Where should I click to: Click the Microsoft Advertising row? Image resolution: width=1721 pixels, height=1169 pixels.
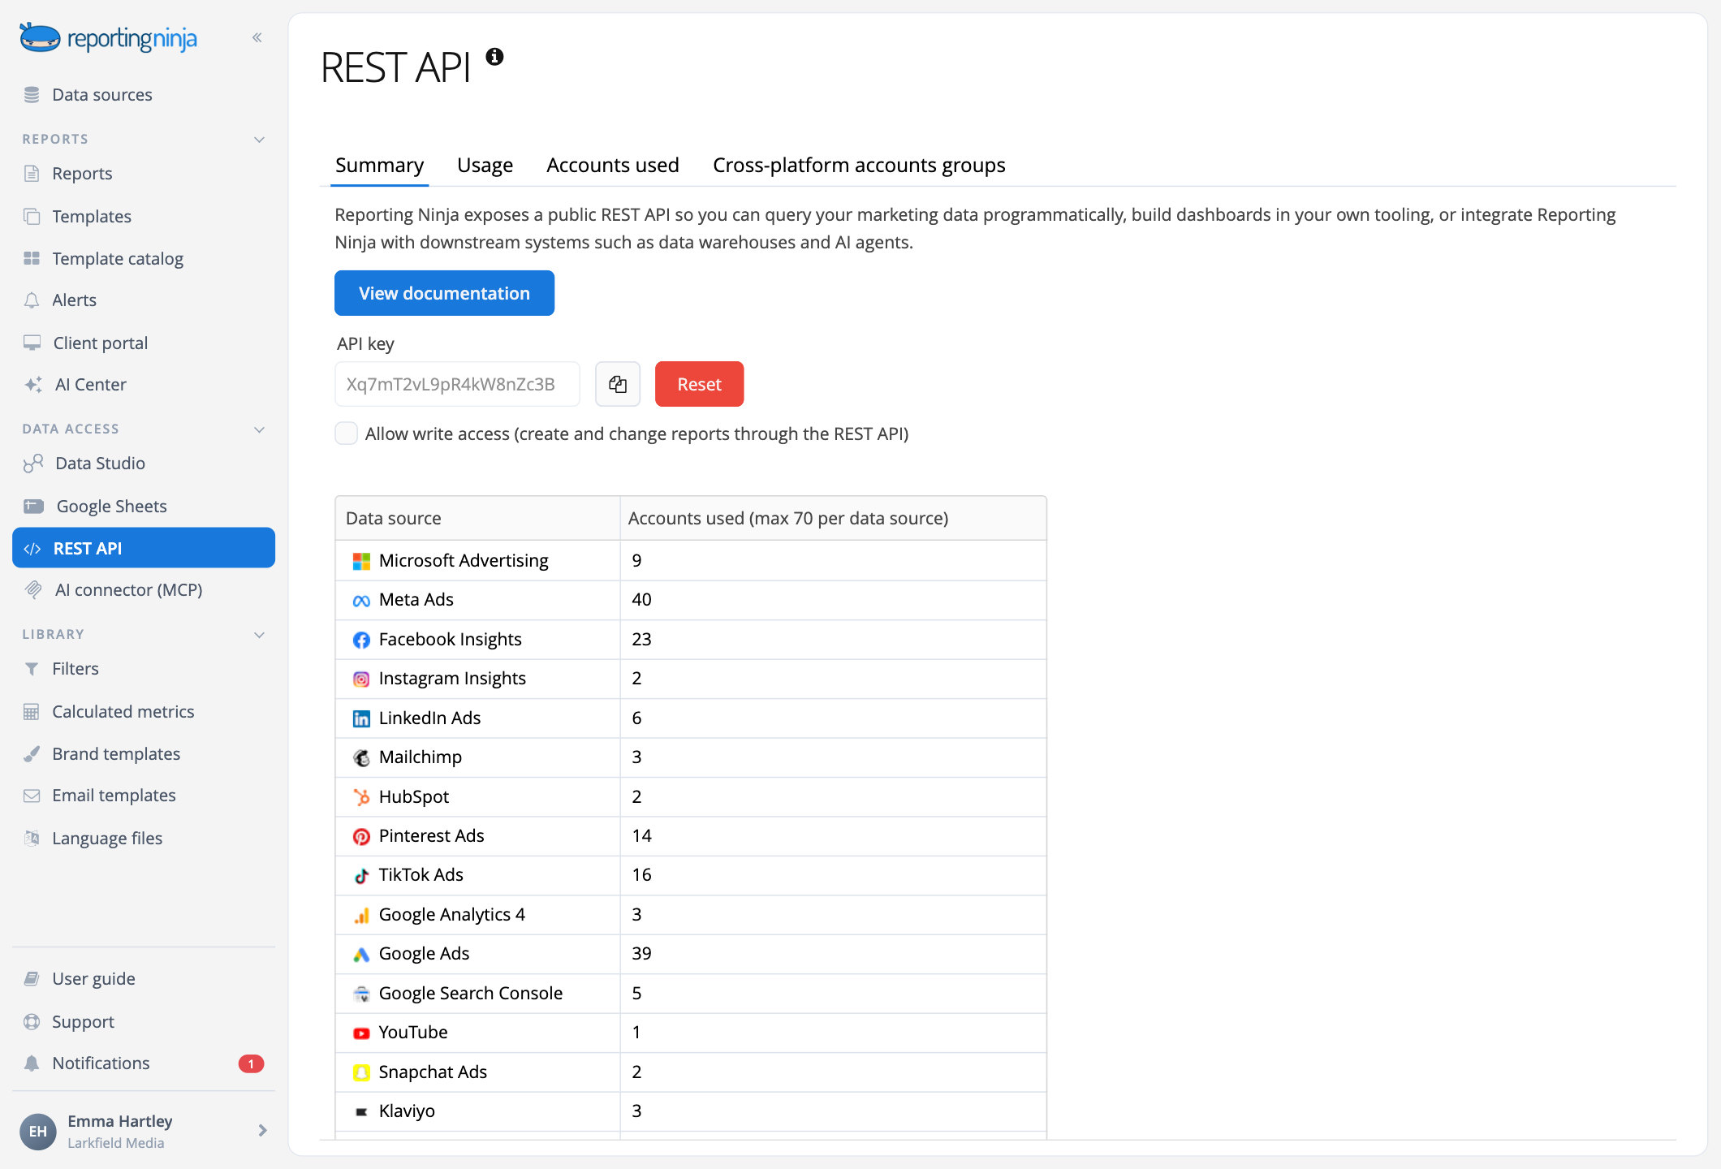point(691,561)
